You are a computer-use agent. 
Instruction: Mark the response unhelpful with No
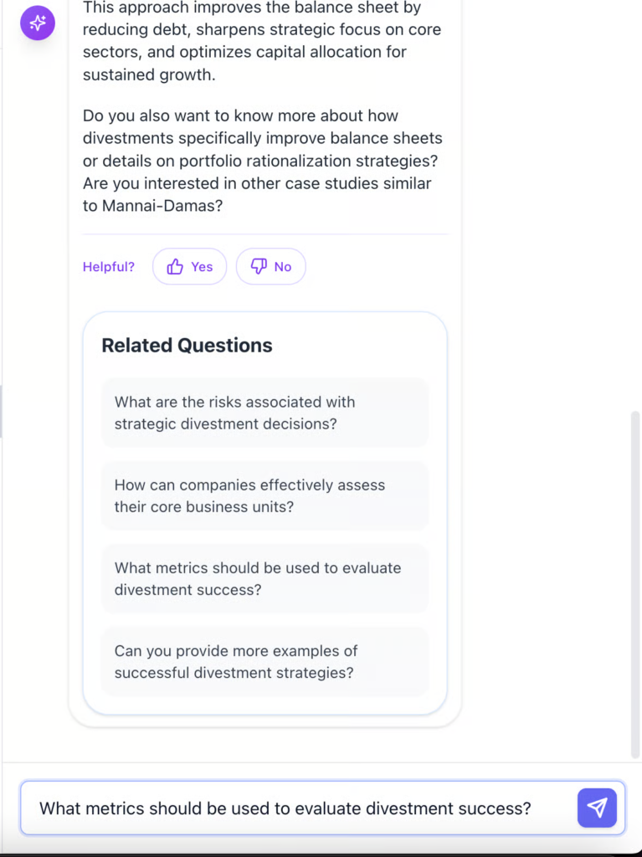pos(271,267)
